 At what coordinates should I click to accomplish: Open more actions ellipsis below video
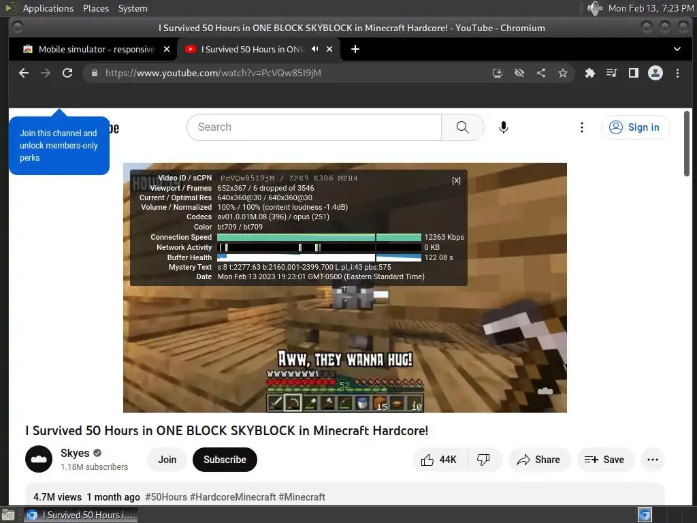[653, 460]
